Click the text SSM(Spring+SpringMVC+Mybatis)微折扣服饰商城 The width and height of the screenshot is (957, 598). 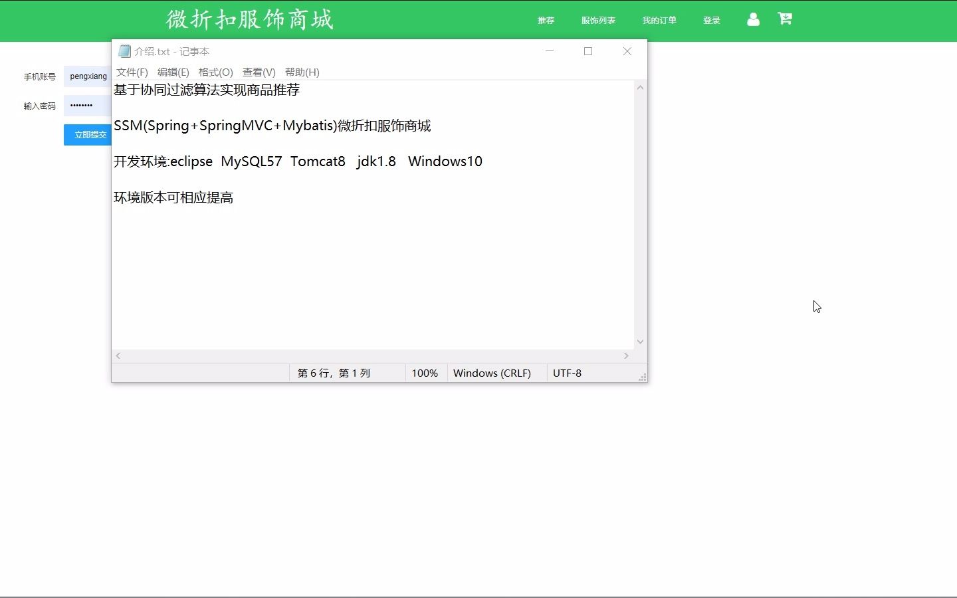pos(272,126)
